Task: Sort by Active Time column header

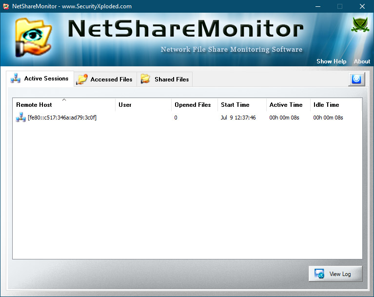Action: 288,105
